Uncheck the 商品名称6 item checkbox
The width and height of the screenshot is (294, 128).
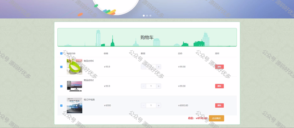click(x=61, y=67)
